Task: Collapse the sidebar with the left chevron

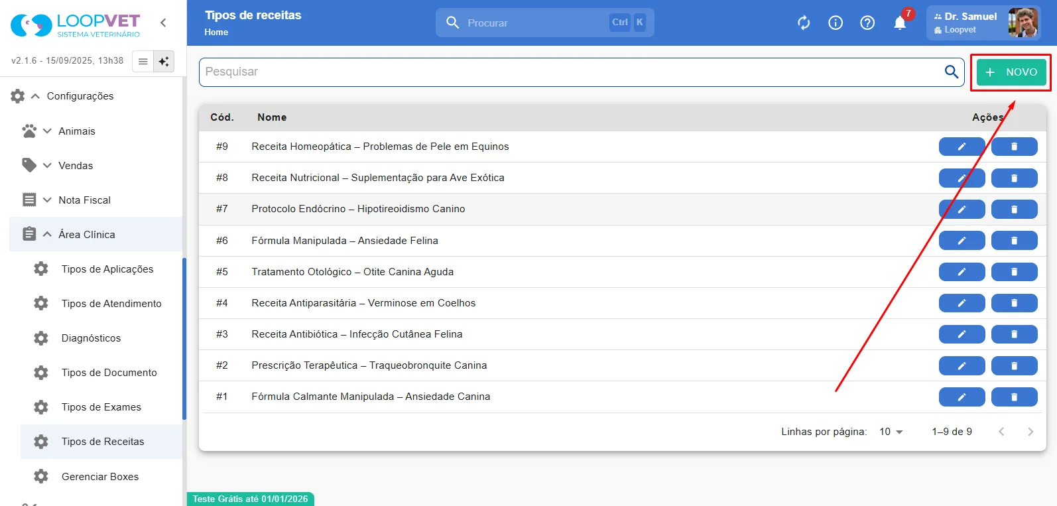Action: [x=163, y=23]
